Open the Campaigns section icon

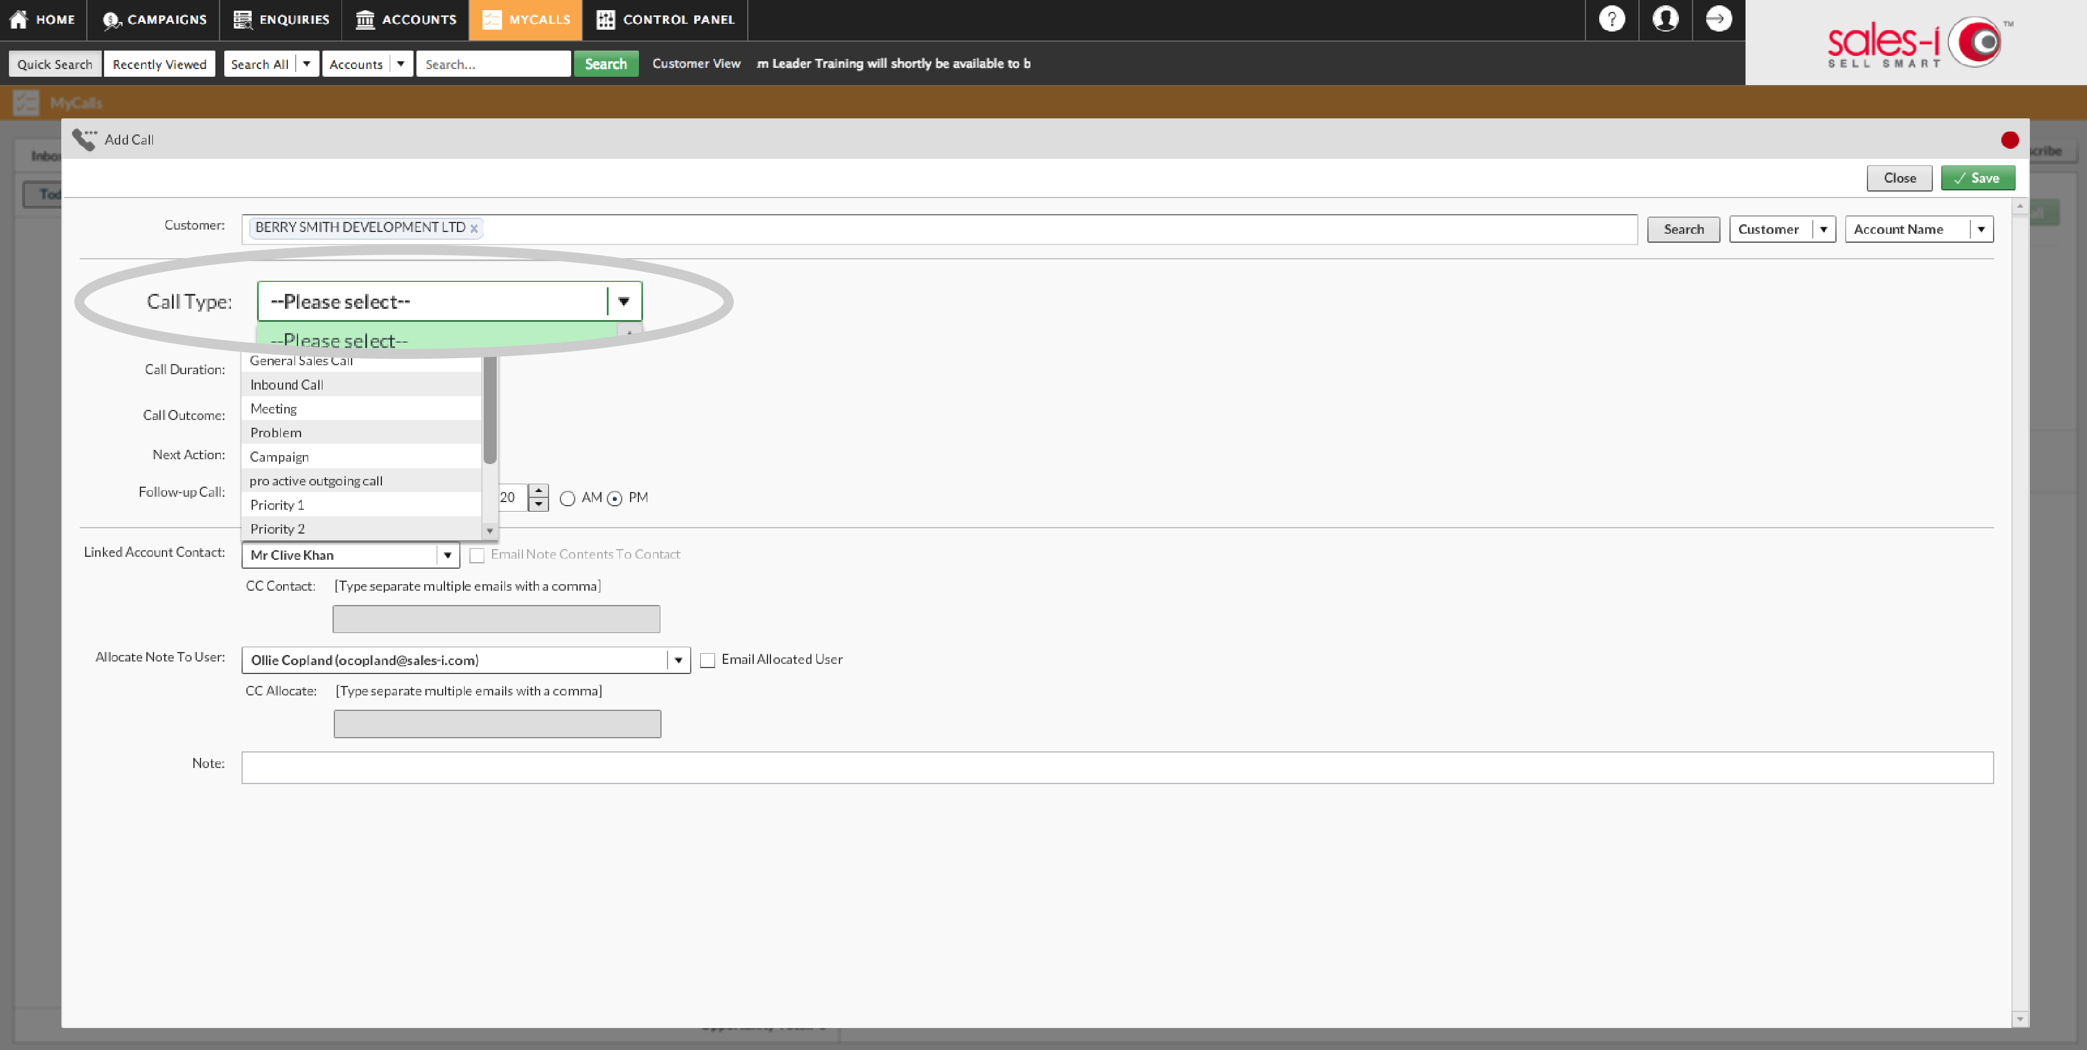(x=111, y=20)
